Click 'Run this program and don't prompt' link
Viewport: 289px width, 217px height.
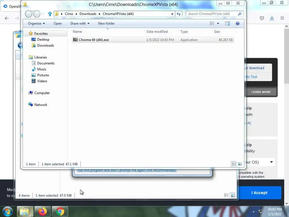tap(127, 170)
